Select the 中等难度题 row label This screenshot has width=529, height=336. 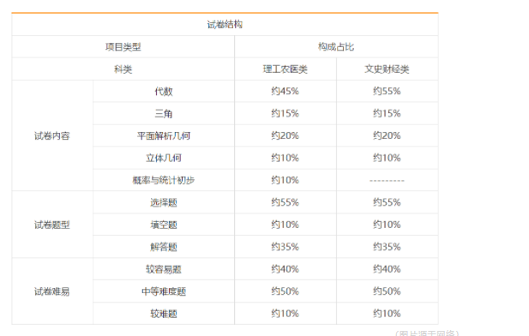[x=164, y=291]
